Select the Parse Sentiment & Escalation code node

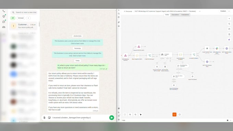click(180, 55)
